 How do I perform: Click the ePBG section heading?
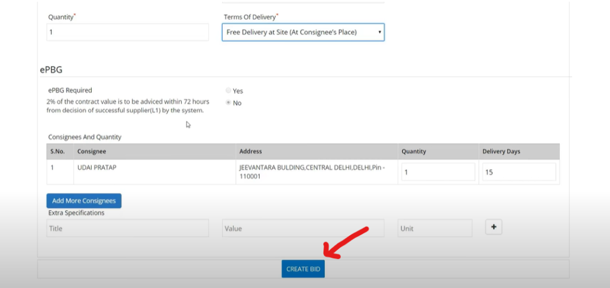click(x=51, y=69)
